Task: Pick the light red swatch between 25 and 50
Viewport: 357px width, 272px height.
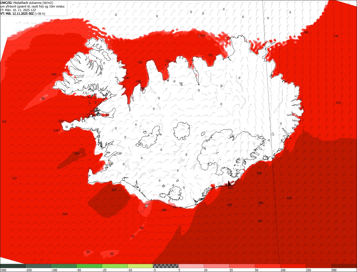Action: tap(242, 266)
